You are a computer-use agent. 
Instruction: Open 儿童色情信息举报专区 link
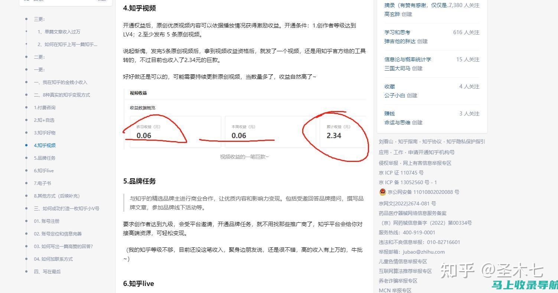[403, 261]
